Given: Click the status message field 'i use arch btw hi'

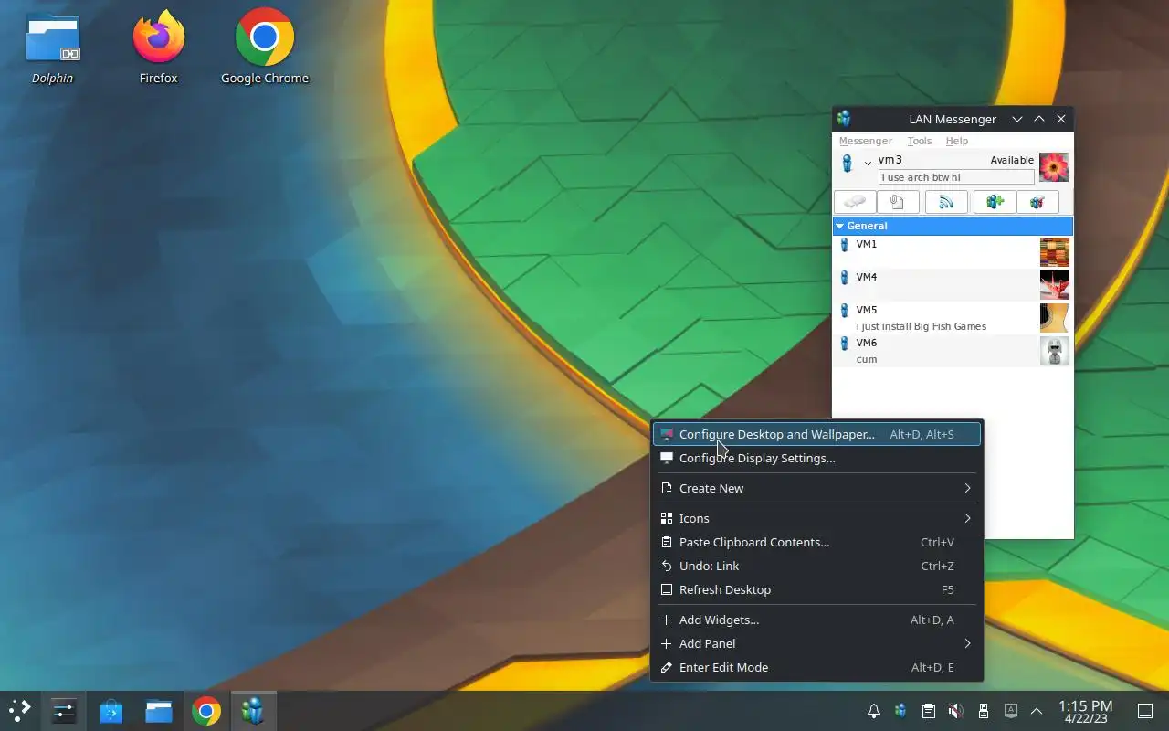Looking at the screenshot, I should tap(956, 177).
